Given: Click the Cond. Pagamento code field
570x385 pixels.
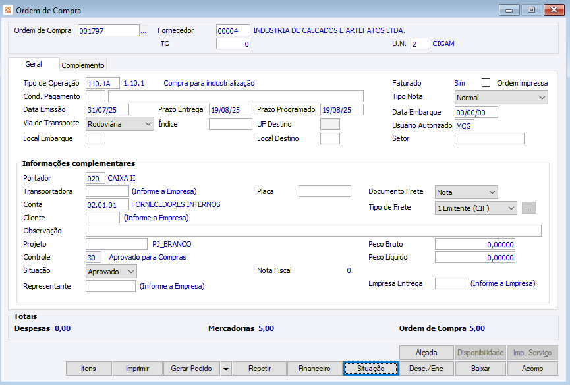Looking at the screenshot, I should pos(96,96).
